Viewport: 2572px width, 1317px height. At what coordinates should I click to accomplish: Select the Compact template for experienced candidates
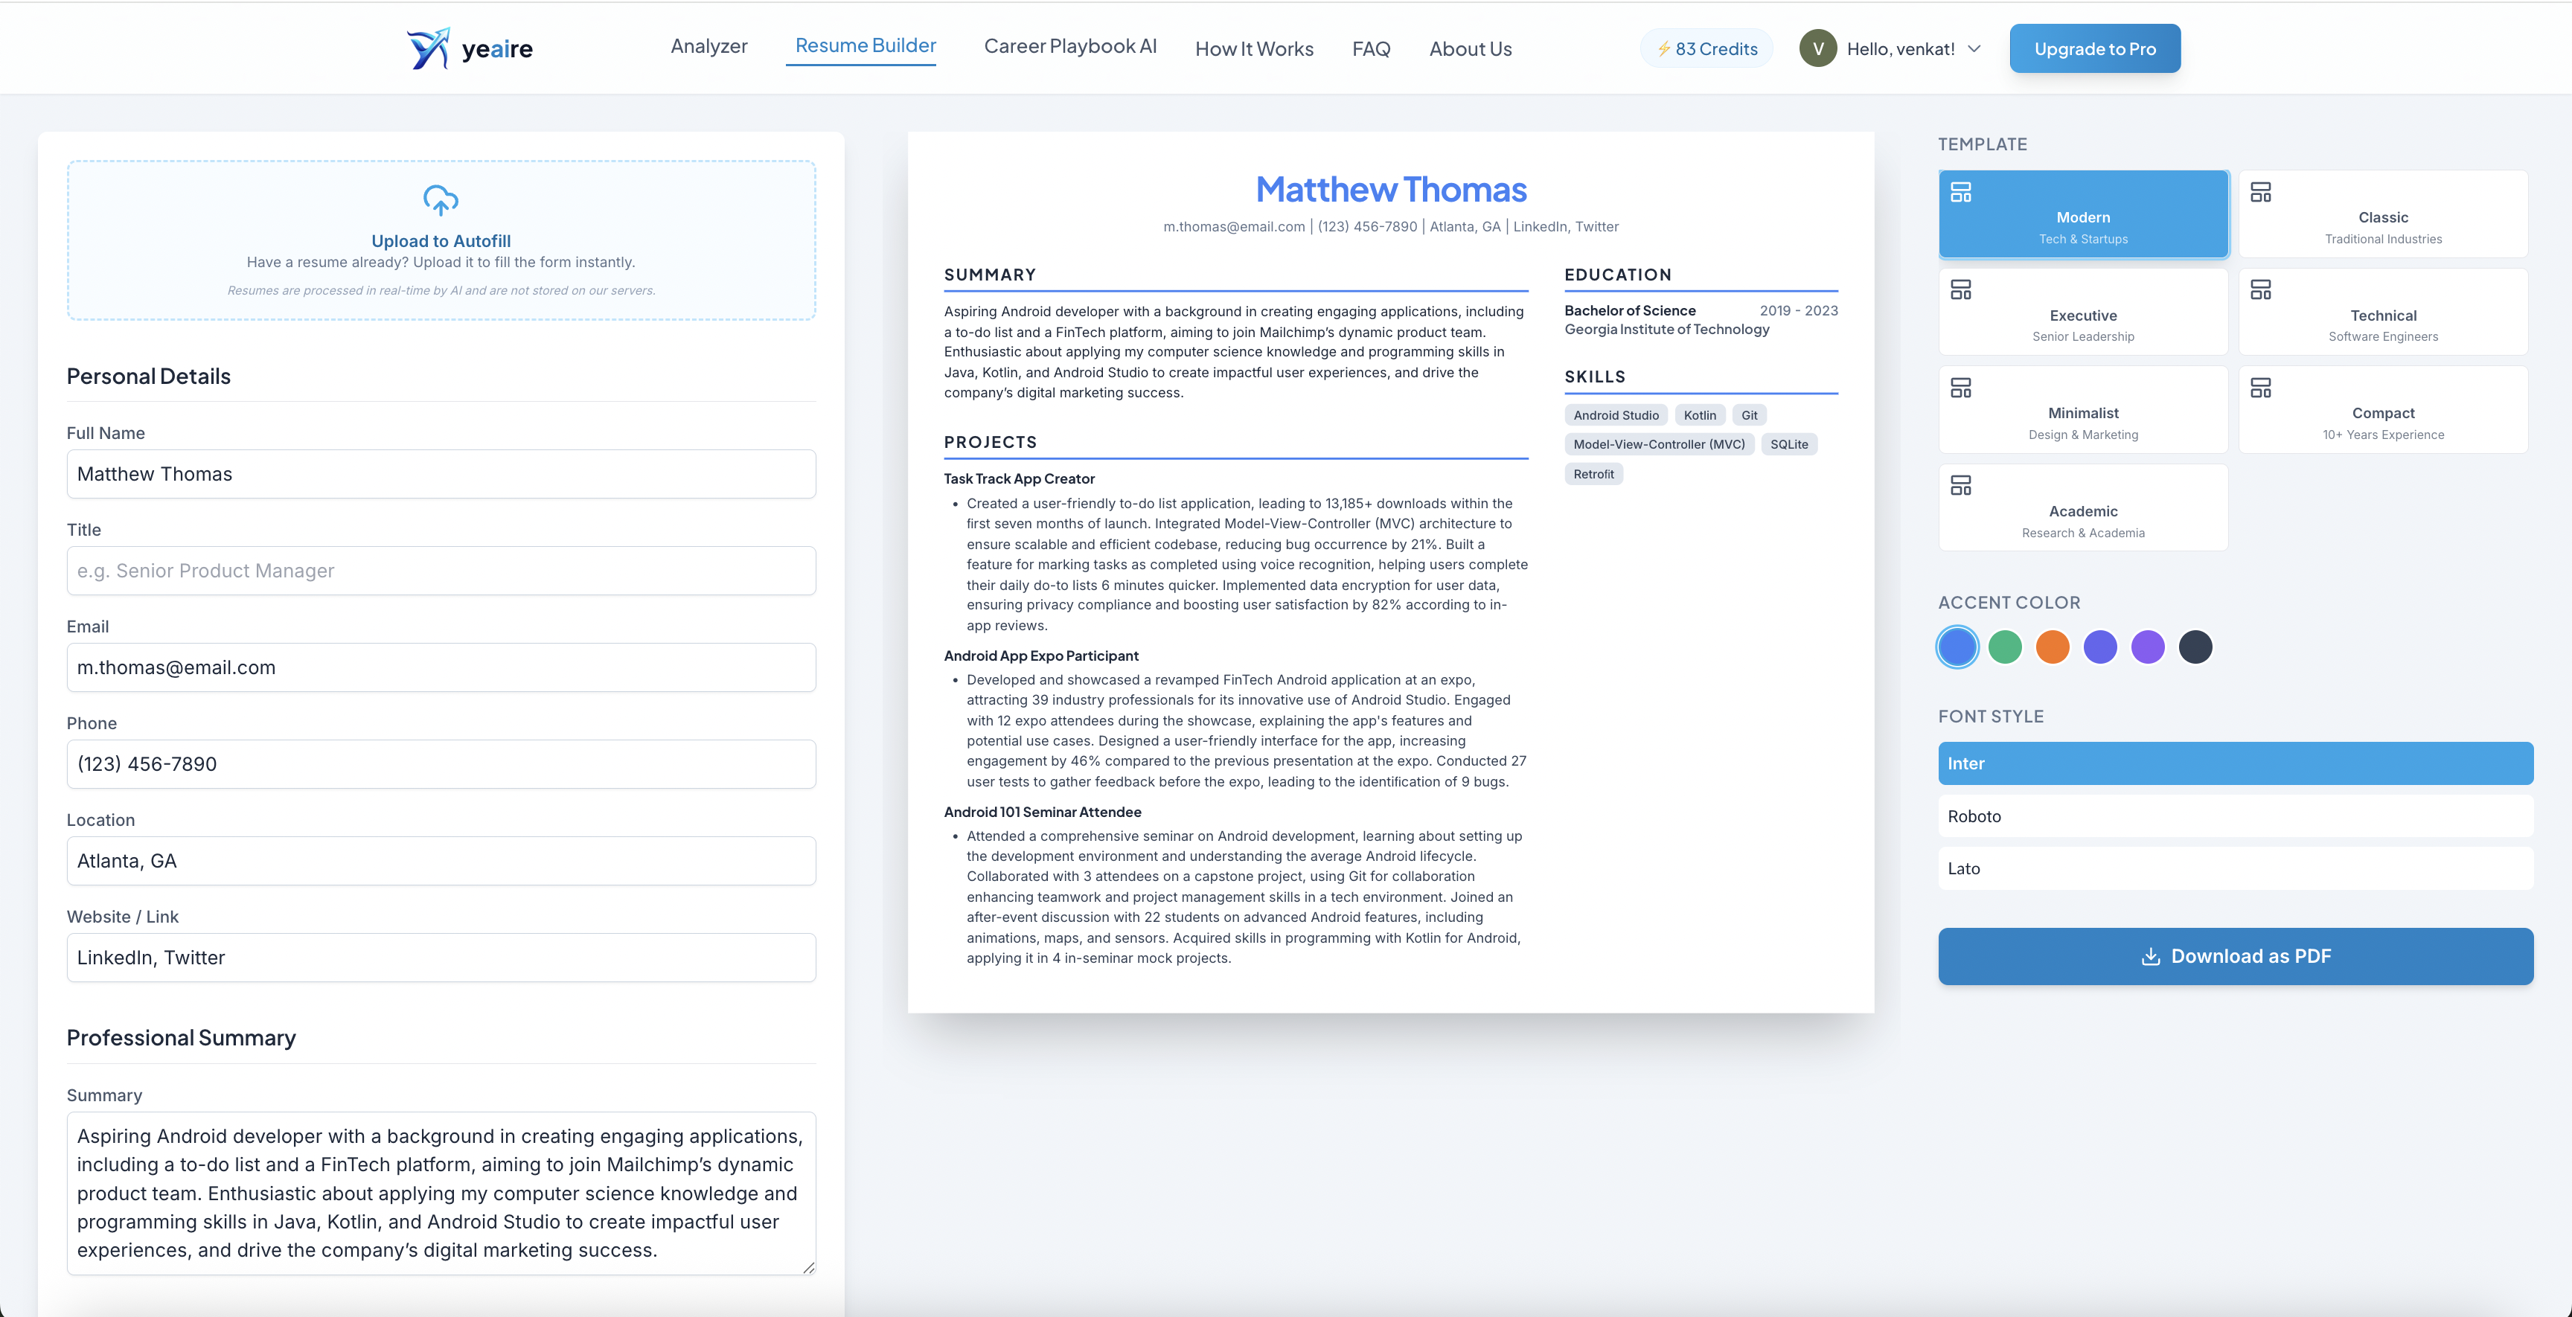tap(2383, 409)
